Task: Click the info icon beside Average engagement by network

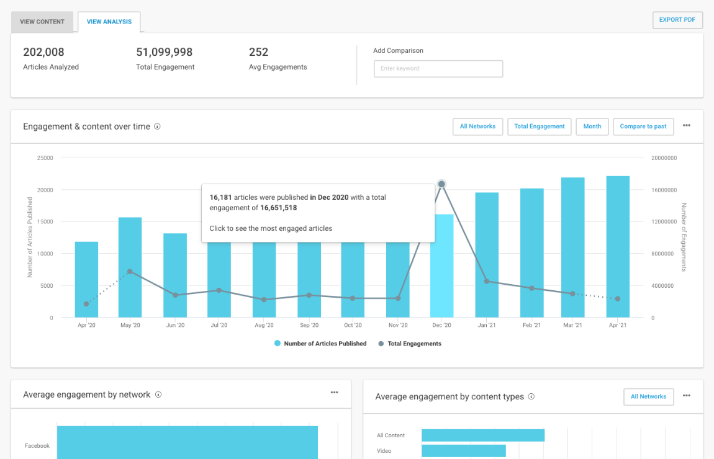Action: tap(159, 394)
